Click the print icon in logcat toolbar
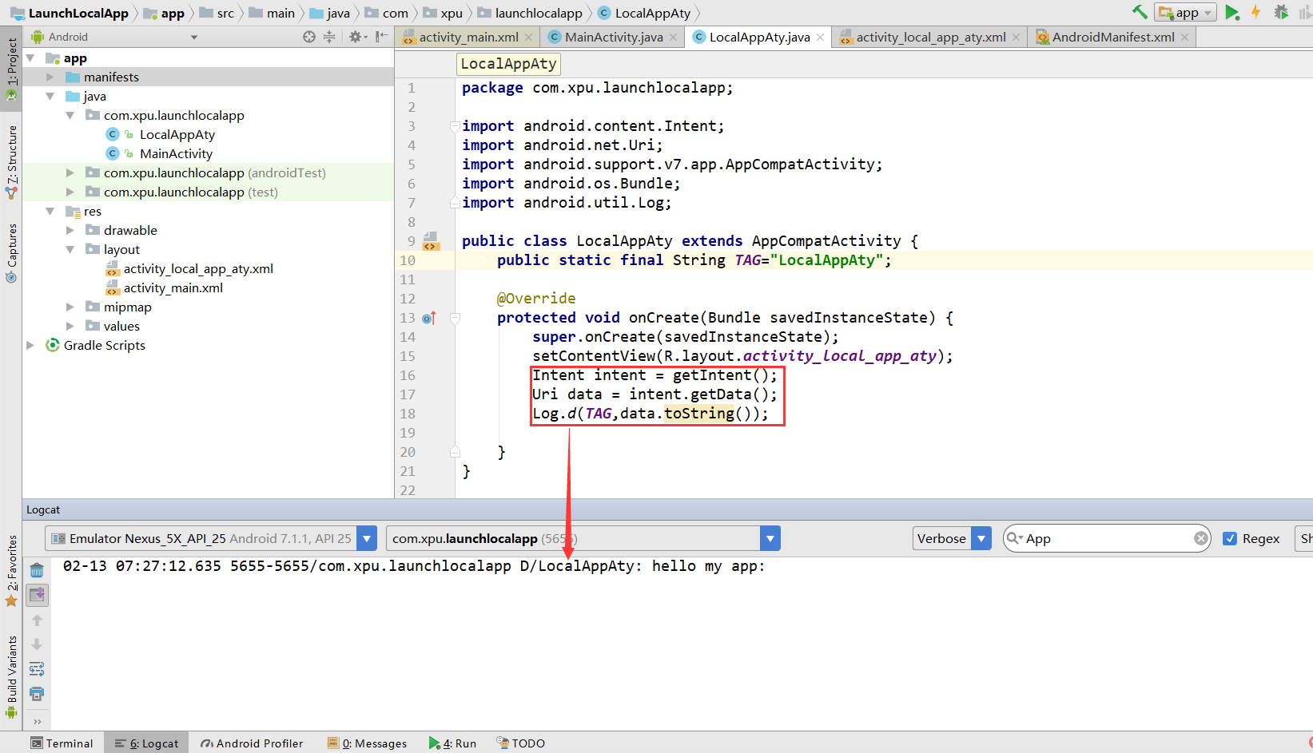Viewport: 1313px width, 753px height. [37, 693]
